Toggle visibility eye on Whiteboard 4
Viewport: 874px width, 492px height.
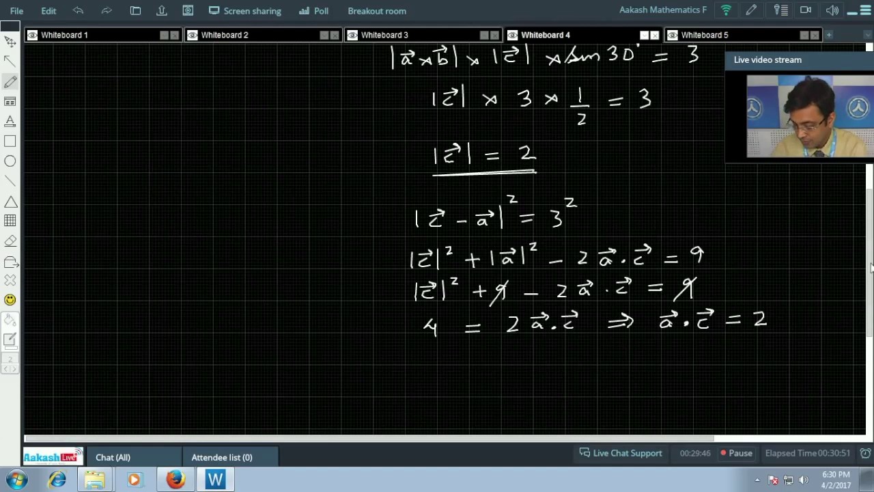[512, 35]
